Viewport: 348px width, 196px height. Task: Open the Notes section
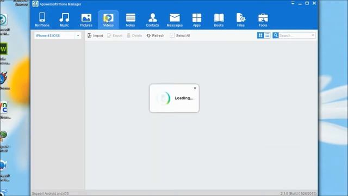click(x=130, y=20)
